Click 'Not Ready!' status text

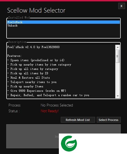50,111
